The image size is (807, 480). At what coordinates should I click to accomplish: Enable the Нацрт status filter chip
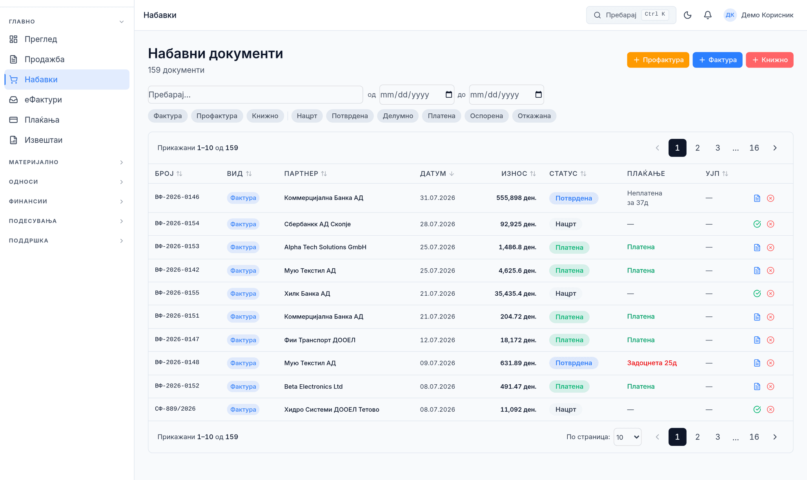[x=307, y=116]
